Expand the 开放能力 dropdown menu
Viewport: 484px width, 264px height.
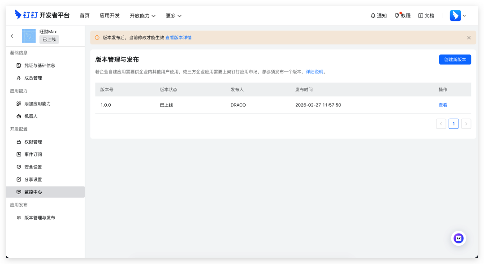pyautogui.click(x=143, y=16)
